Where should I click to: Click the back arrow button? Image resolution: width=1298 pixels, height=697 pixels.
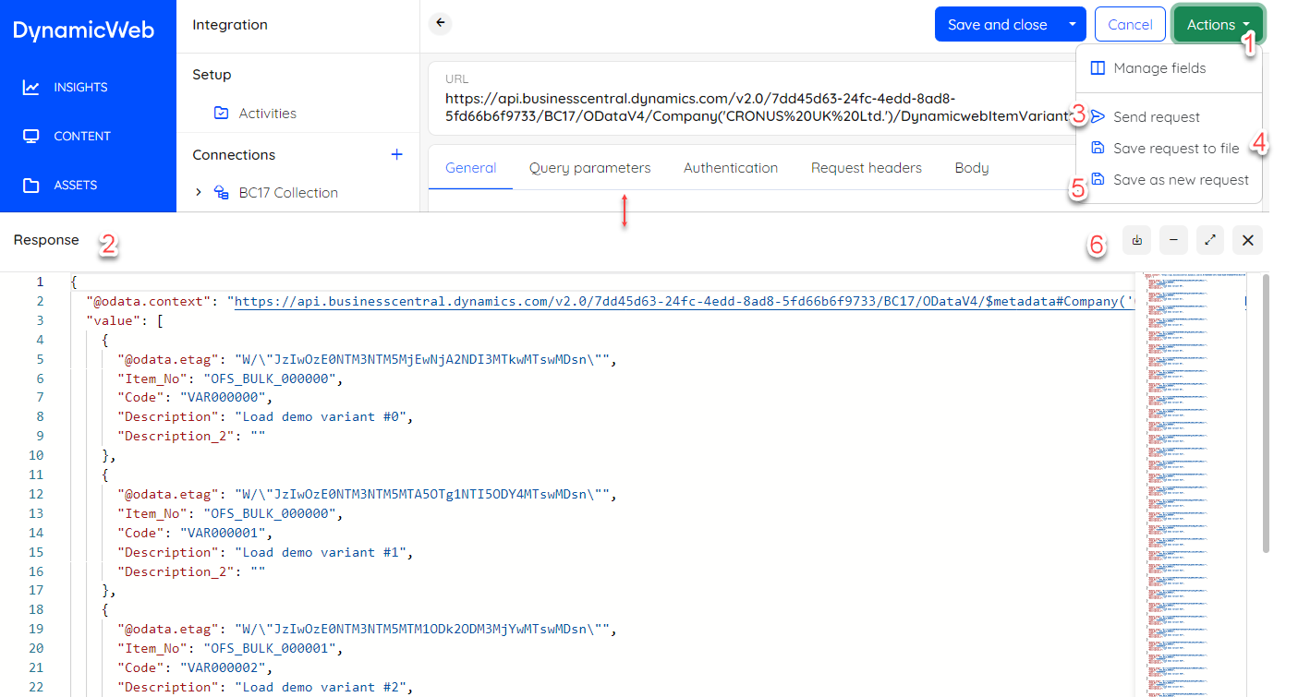(x=441, y=24)
